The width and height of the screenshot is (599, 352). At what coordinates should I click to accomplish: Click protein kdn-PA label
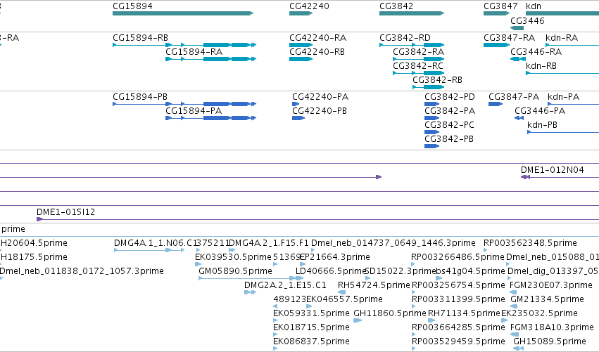coord(564,97)
